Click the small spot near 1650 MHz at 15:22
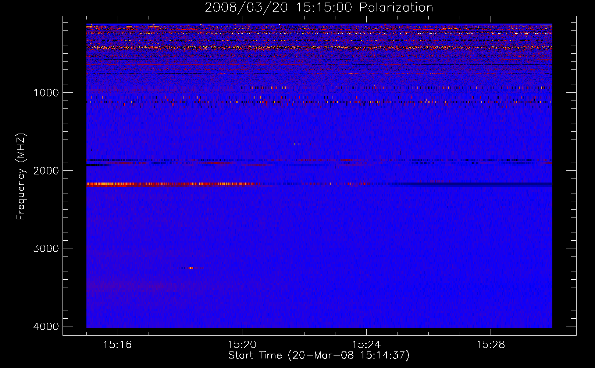 pos(297,144)
